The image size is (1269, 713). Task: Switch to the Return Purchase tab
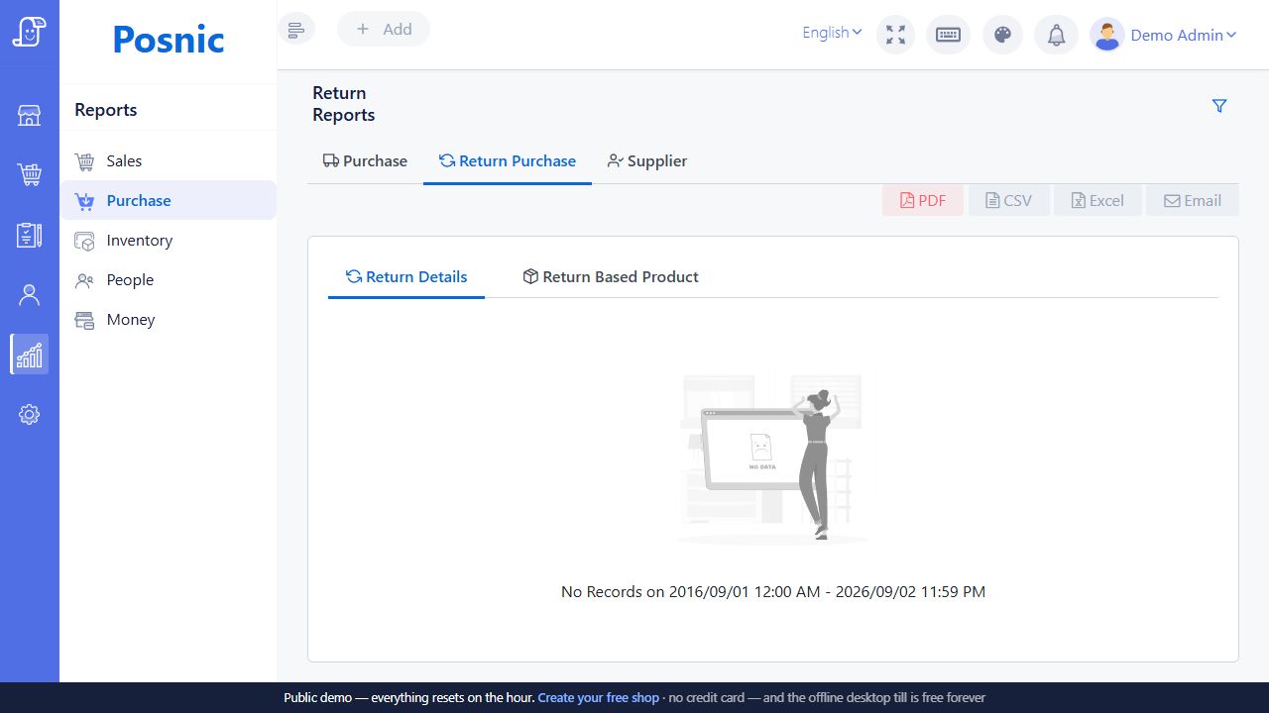click(x=508, y=160)
